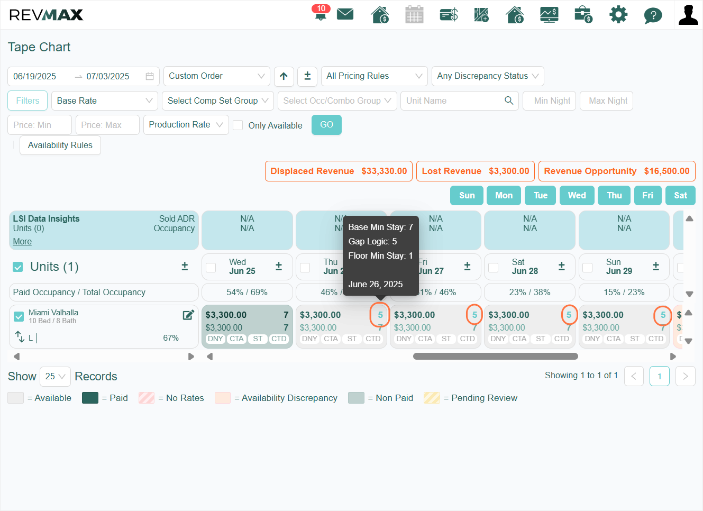Expand the Base Rate dropdown
Image resolution: width=703 pixels, height=511 pixels.
105,101
